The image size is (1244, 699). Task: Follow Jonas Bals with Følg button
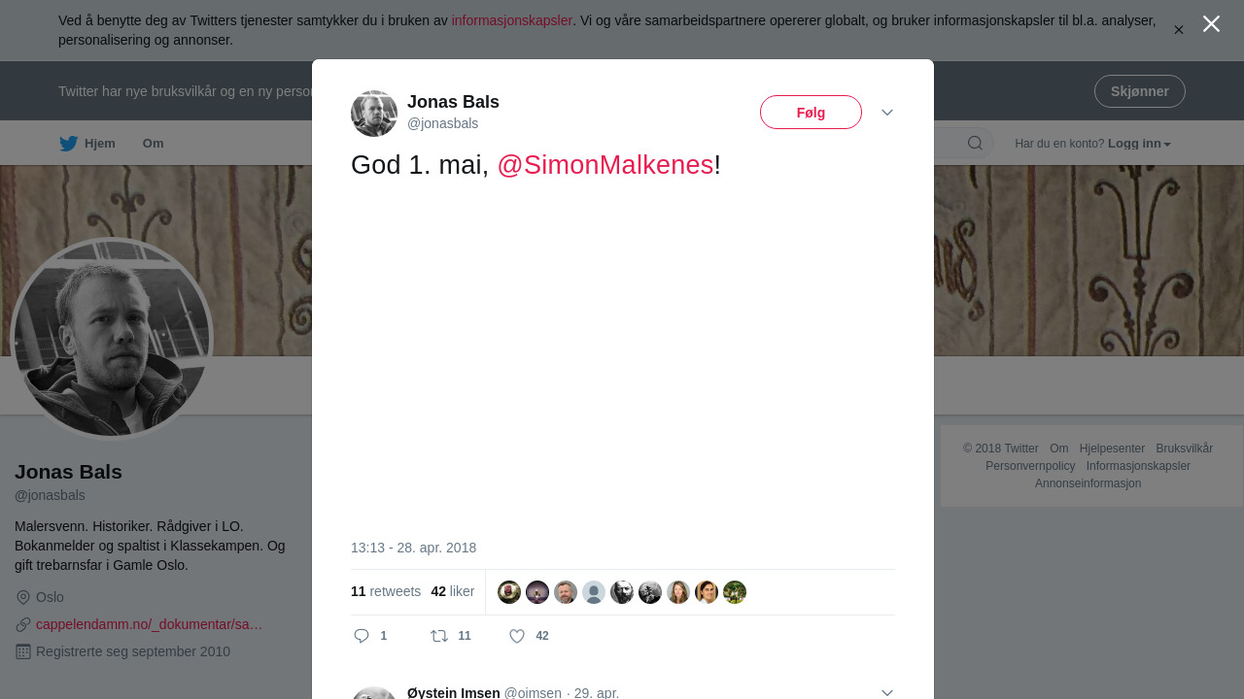811,113
